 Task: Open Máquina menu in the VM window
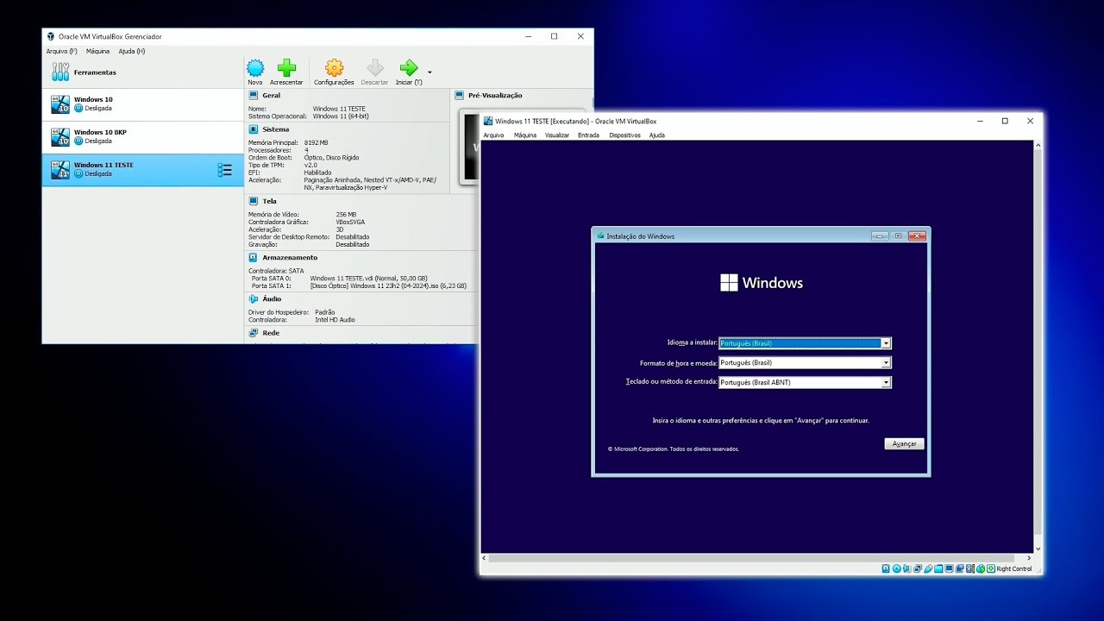point(525,135)
